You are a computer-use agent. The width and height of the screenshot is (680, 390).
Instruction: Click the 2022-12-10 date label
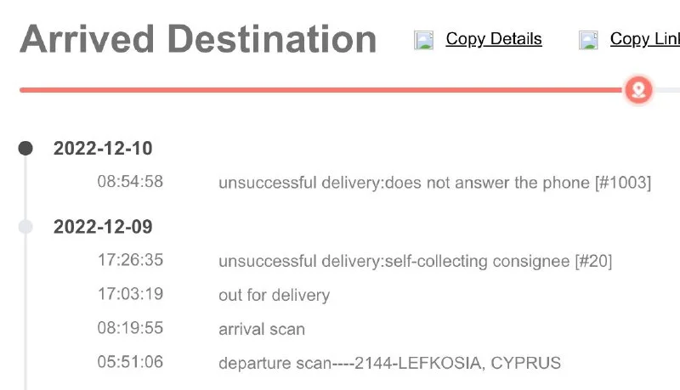tap(103, 149)
